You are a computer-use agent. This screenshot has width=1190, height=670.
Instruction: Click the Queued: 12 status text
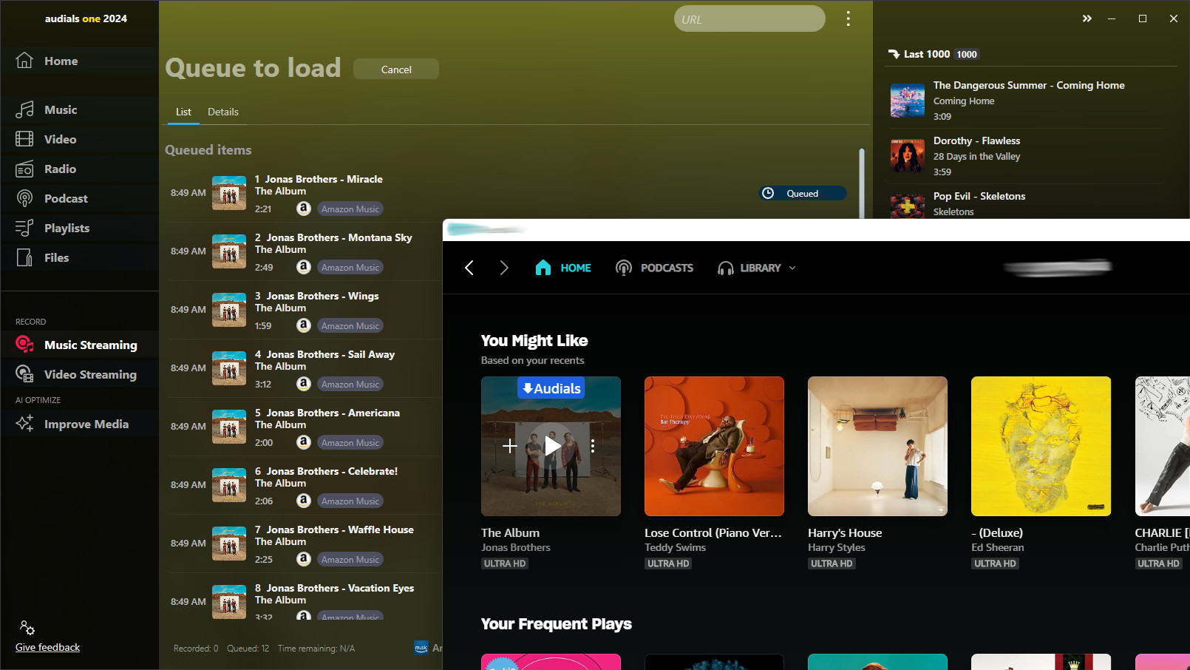(x=248, y=649)
